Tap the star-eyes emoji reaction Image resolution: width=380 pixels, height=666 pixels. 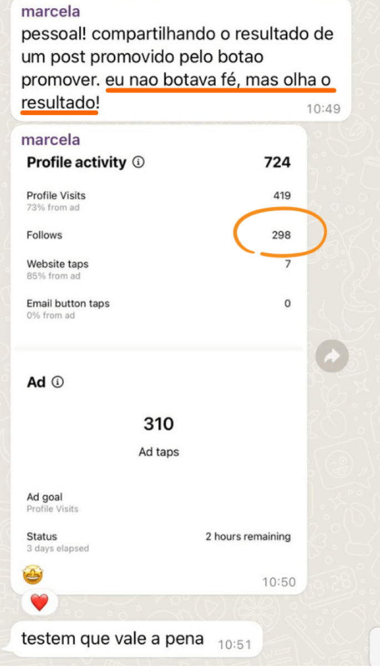pyautogui.click(x=33, y=575)
